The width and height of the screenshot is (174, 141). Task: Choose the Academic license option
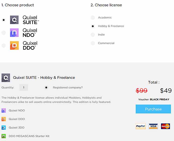93,17
